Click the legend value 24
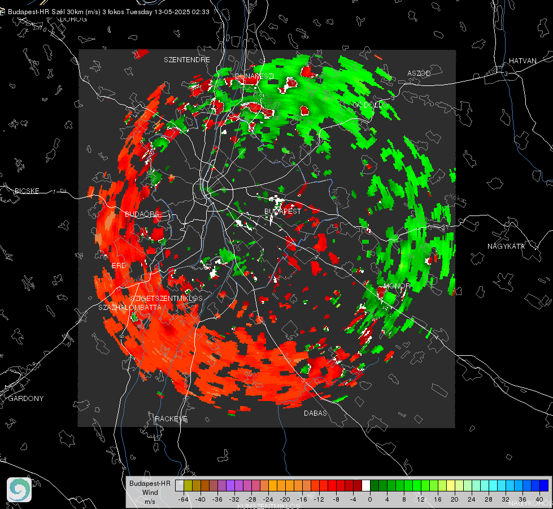553x509 pixels. (x=472, y=499)
